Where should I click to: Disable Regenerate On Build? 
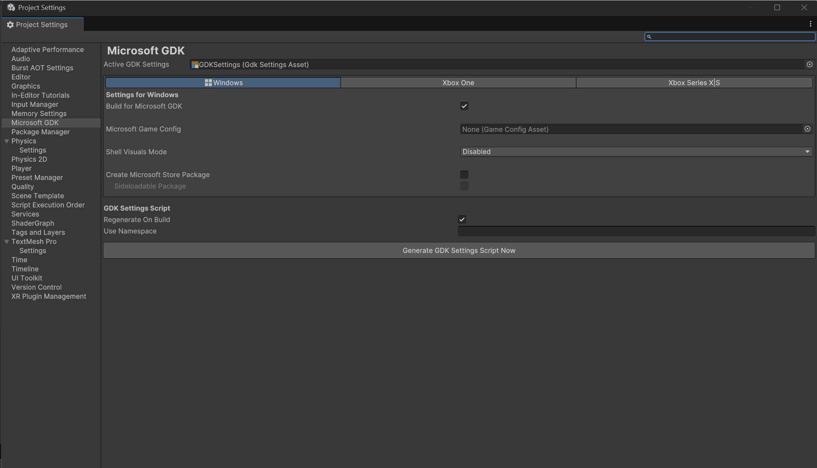(x=462, y=219)
